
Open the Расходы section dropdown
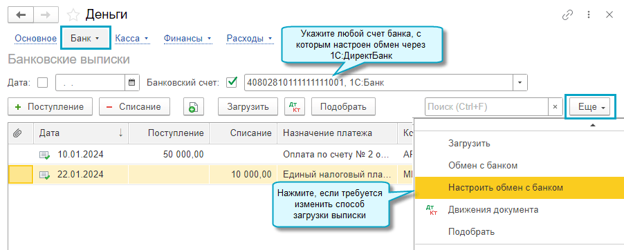(x=250, y=39)
